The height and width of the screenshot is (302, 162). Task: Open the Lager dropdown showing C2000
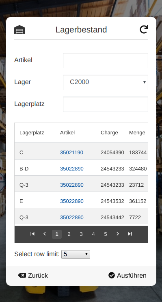click(x=106, y=82)
